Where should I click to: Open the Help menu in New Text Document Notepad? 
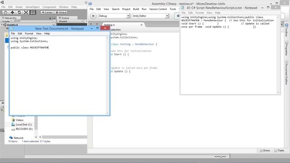pyautogui.click(x=47, y=34)
